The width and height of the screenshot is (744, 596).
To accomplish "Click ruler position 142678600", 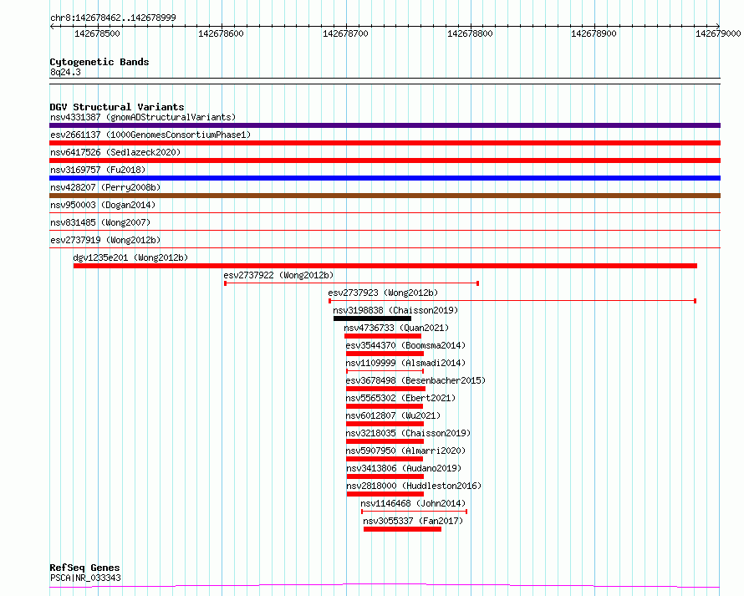I will 221,33.
